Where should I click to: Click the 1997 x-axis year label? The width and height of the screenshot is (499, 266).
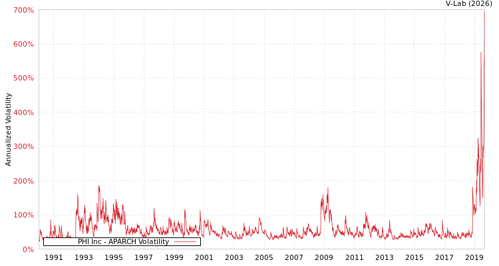tap(144, 257)
